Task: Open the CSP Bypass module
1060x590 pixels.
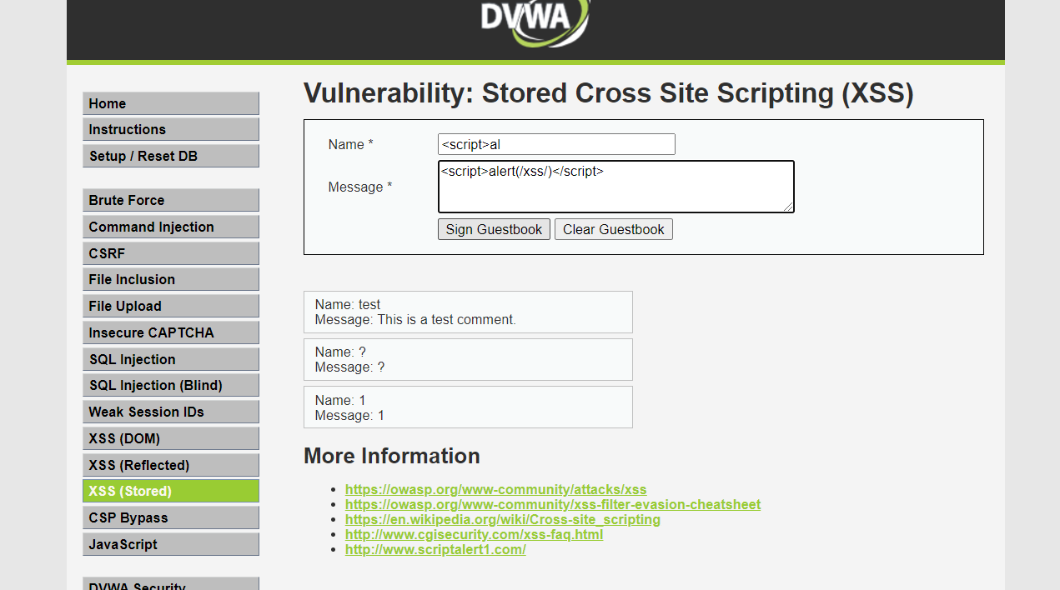Action: (x=171, y=517)
